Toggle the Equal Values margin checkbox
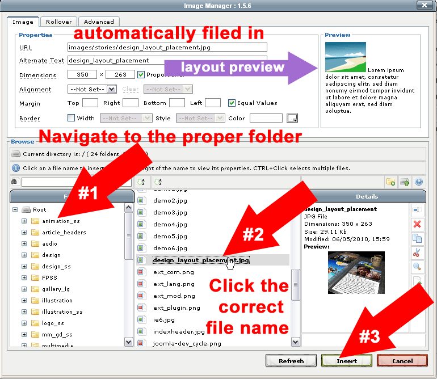Screen dimensions: 437x379 (232, 103)
